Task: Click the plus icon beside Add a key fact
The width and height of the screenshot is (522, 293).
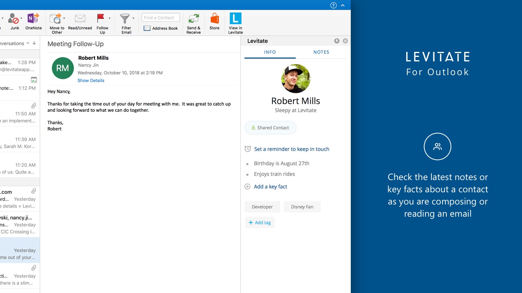Action: click(248, 187)
